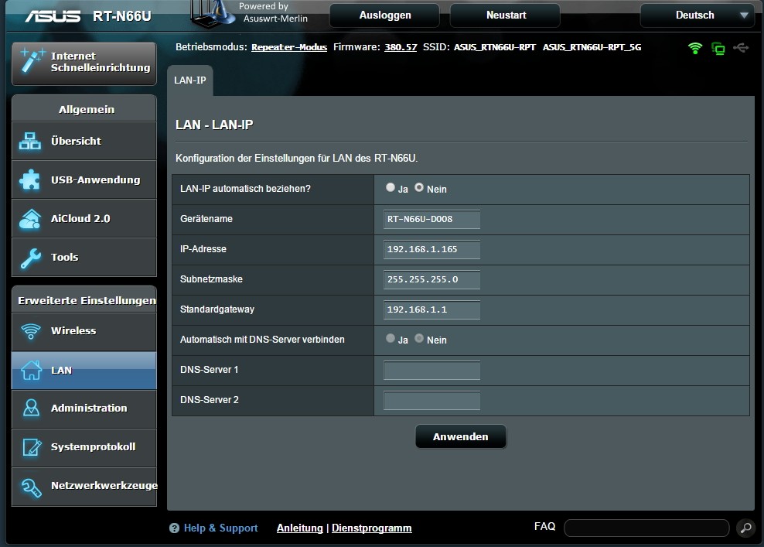The width and height of the screenshot is (764, 547).
Task: Click the IP-Adresse input field
Action: pyautogui.click(x=431, y=249)
